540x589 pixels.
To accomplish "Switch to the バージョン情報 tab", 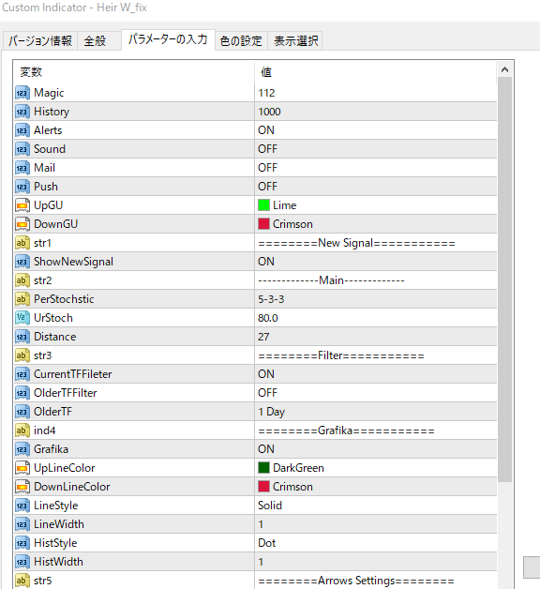I will (x=40, y=40).
